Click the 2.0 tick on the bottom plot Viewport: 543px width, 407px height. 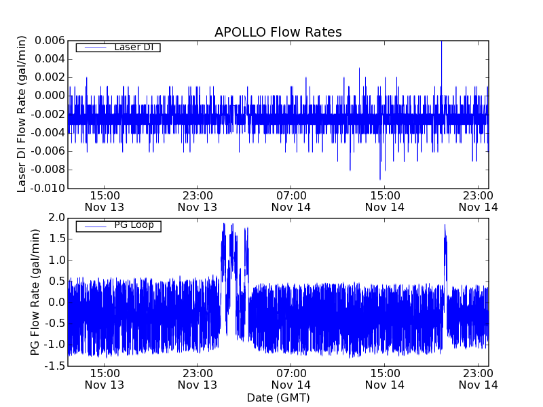click(56, 218)
